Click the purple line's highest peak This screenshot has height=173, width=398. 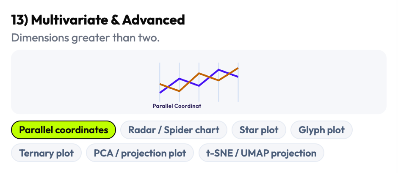[218, 69]
